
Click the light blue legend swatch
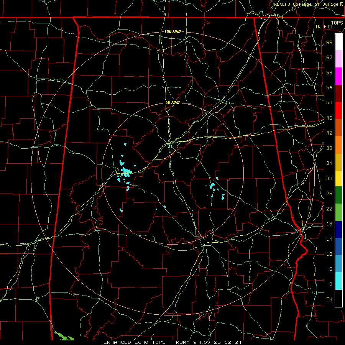tap(338, 264)
